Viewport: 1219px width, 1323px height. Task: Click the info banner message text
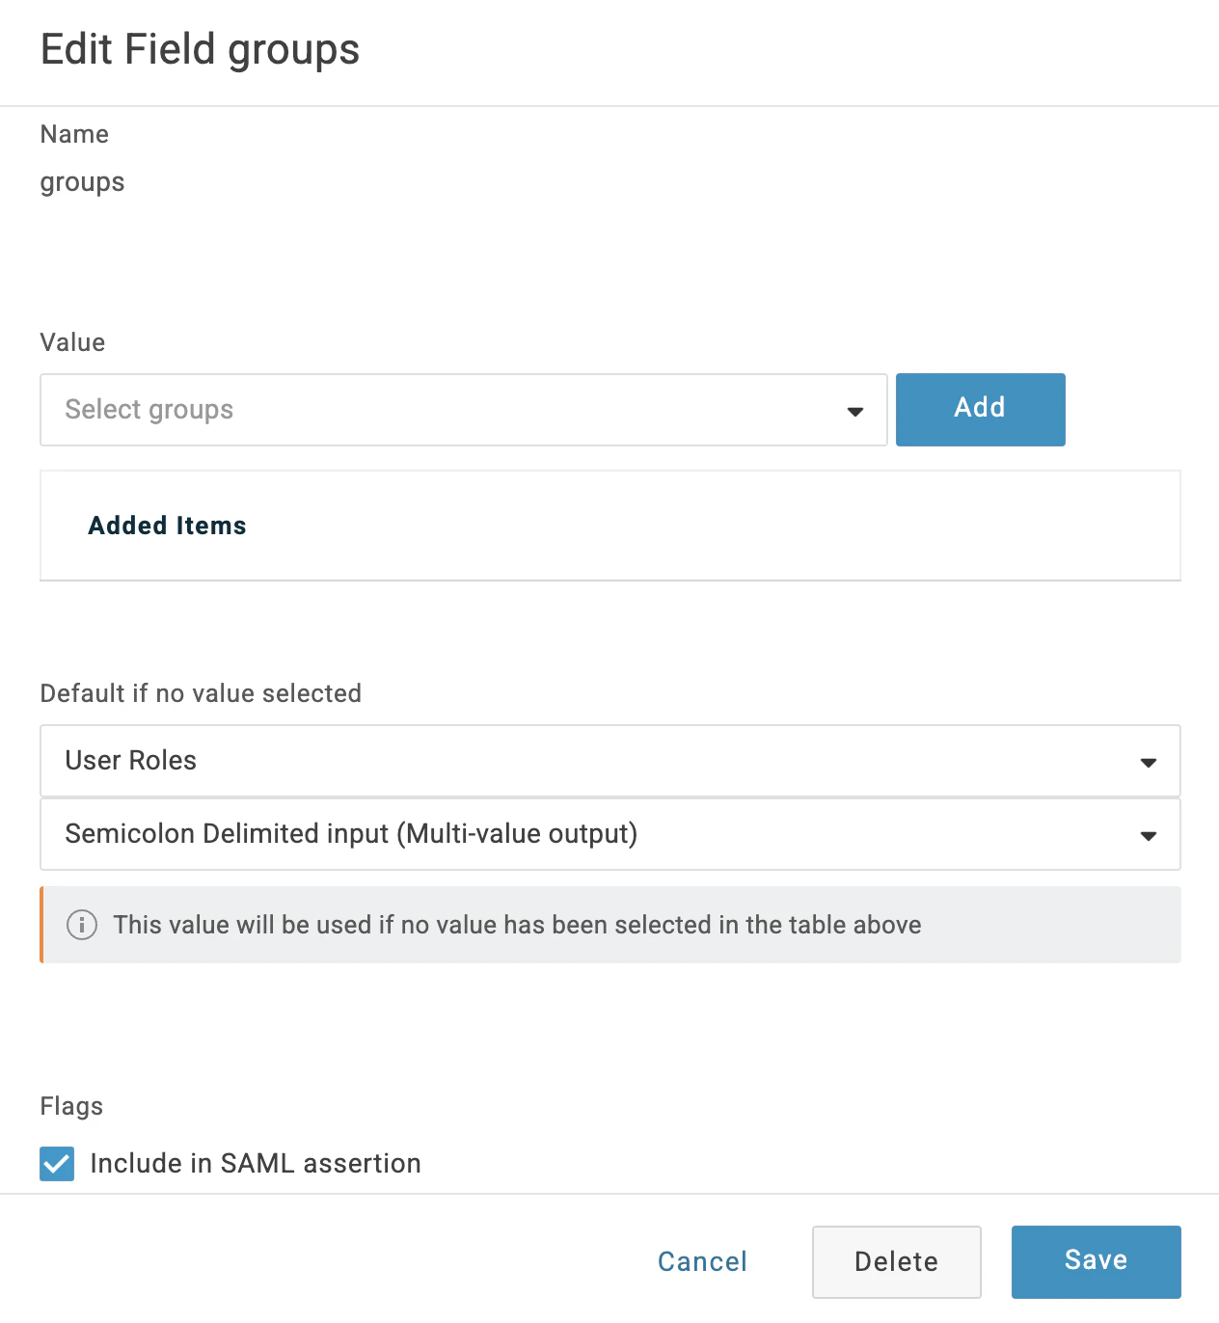517,925
